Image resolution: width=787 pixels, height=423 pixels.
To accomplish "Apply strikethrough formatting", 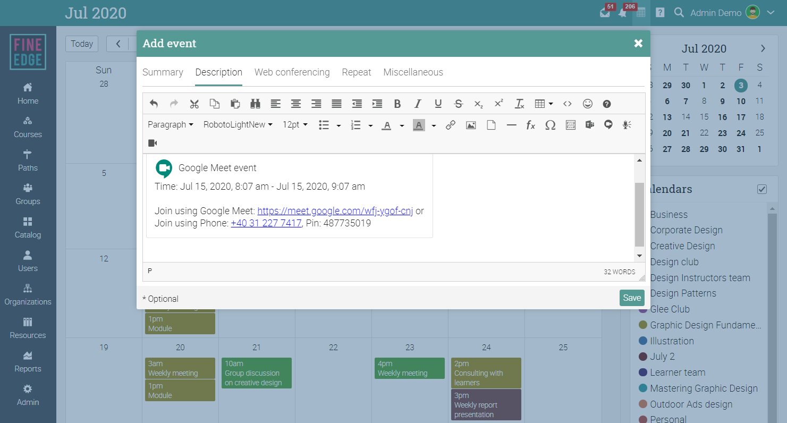I will [459, 104].
